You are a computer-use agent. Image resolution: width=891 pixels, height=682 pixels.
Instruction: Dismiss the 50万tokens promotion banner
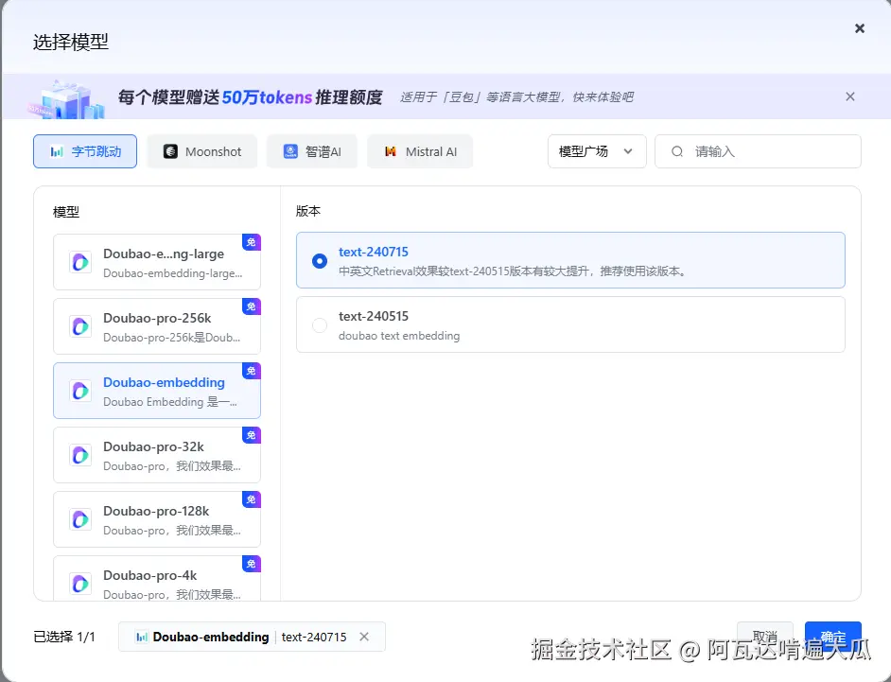pyautogui.click(x=850, y=96)
